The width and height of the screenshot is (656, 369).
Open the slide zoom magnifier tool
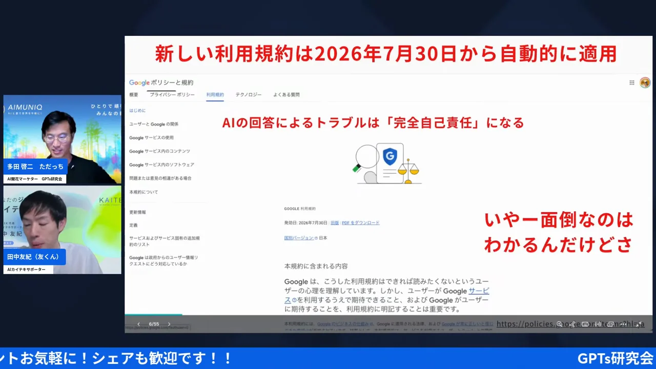tap(559, 324)
